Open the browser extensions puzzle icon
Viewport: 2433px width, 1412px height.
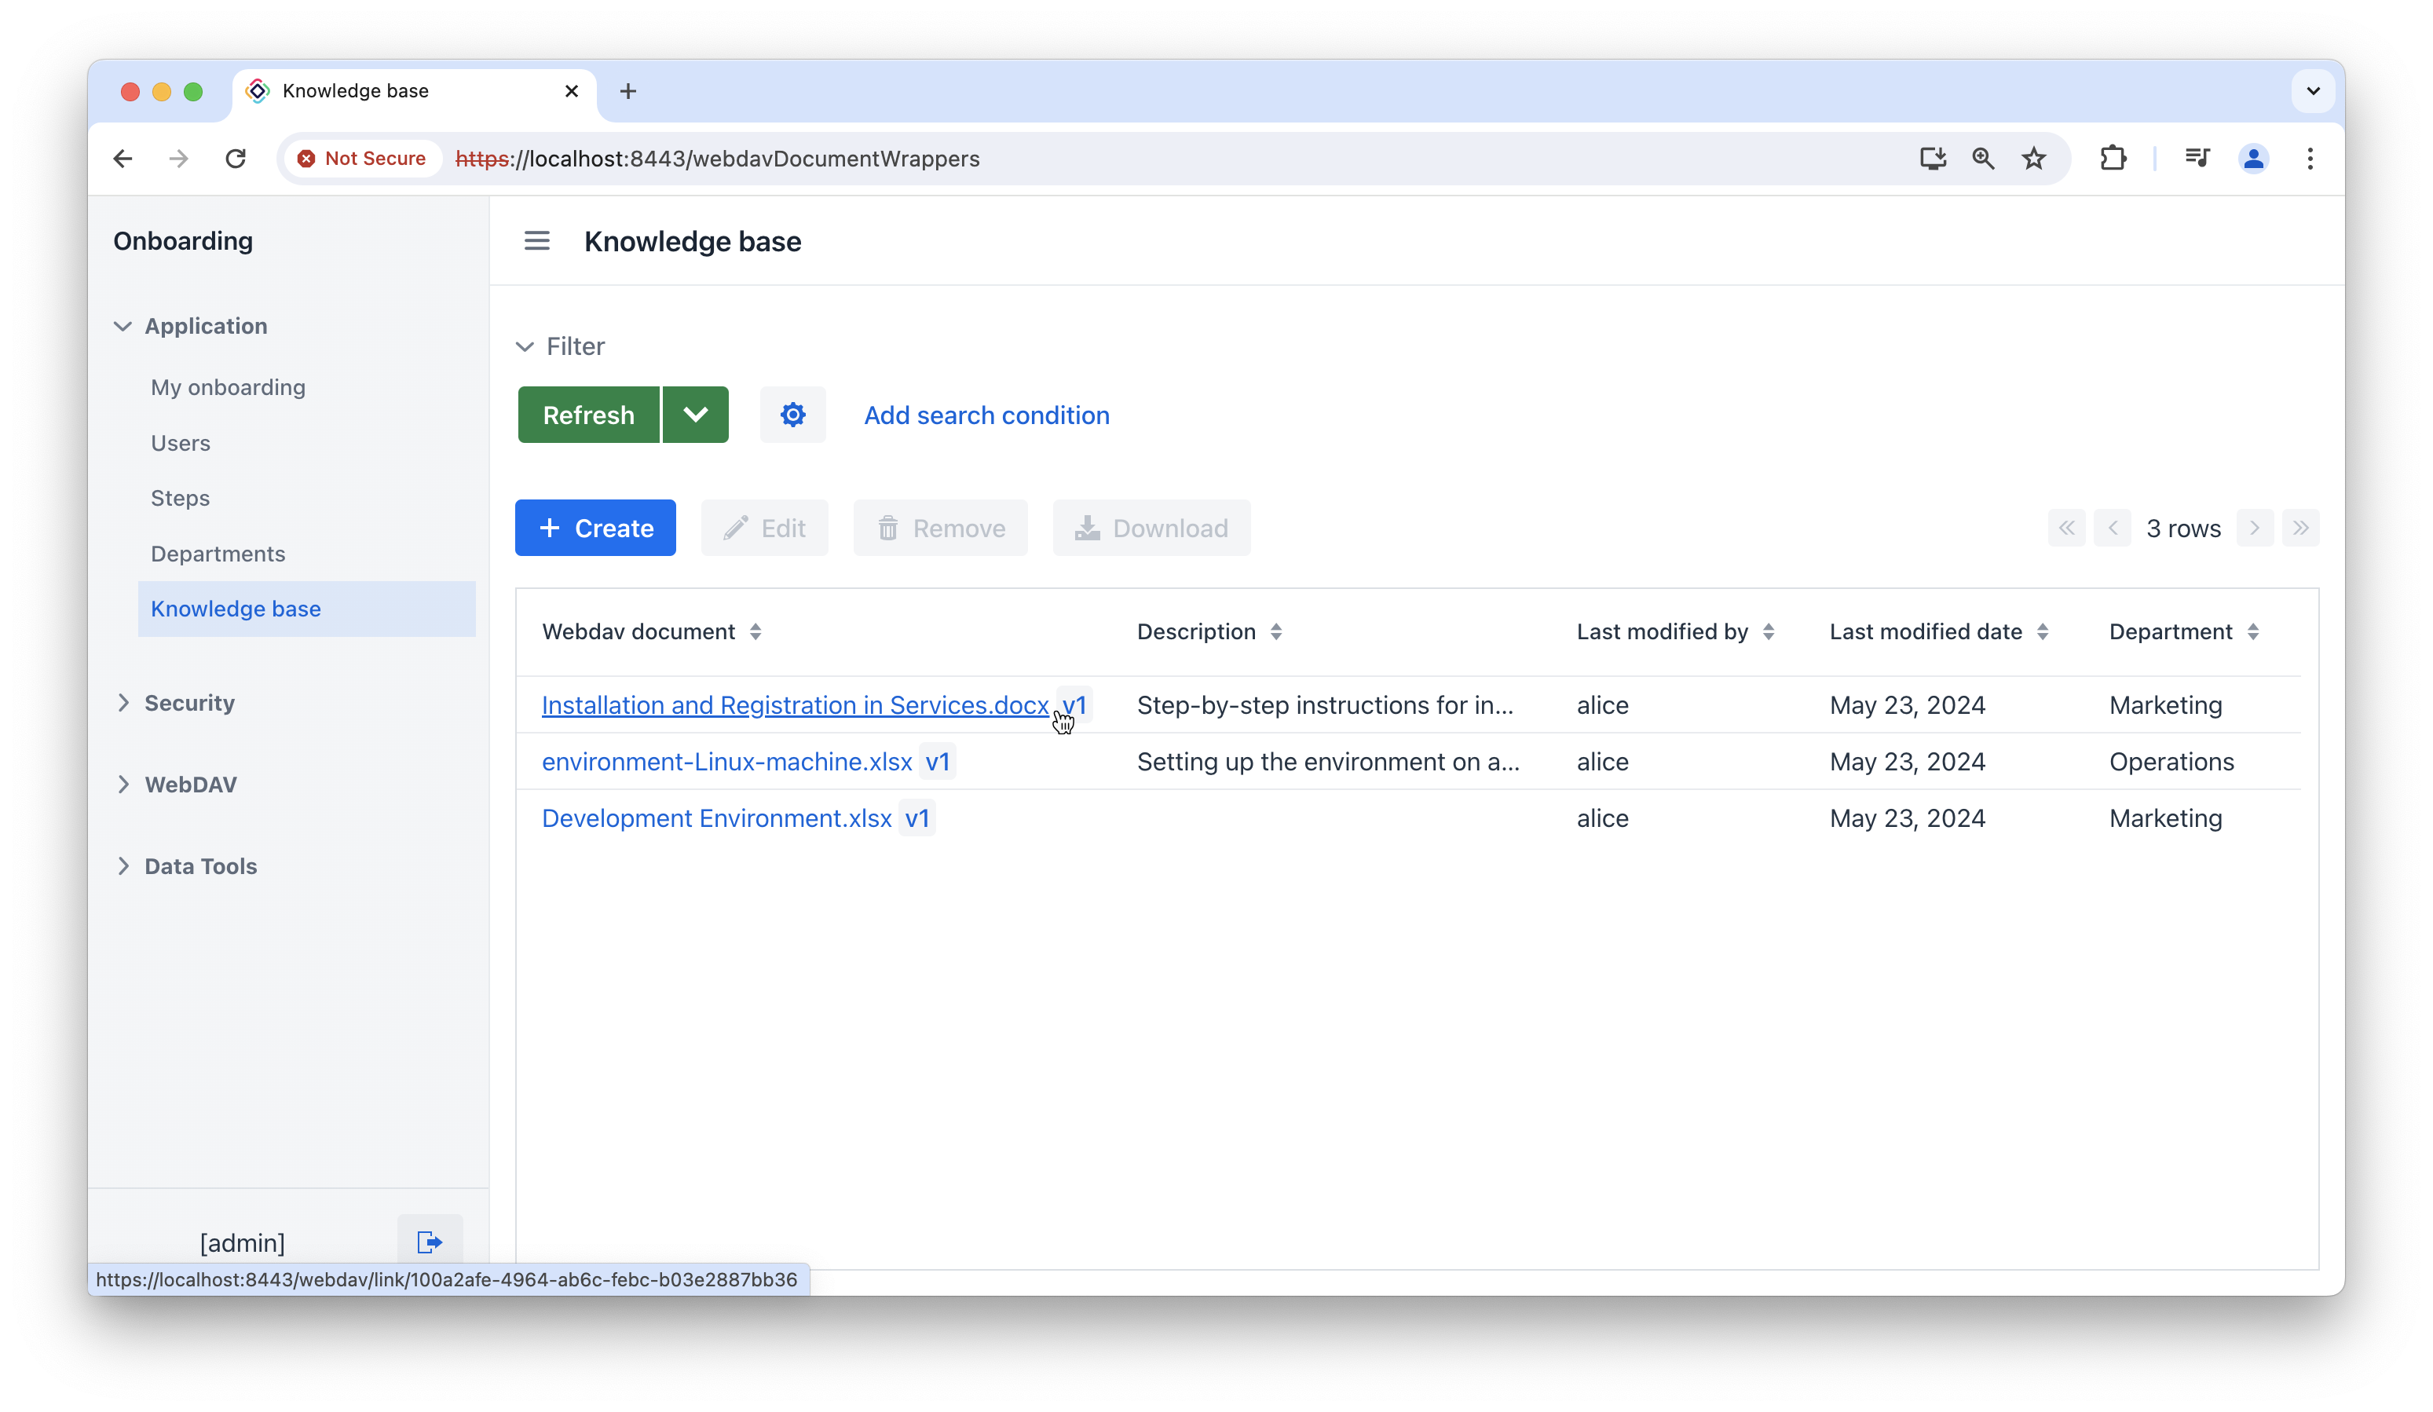point(2113,159)
